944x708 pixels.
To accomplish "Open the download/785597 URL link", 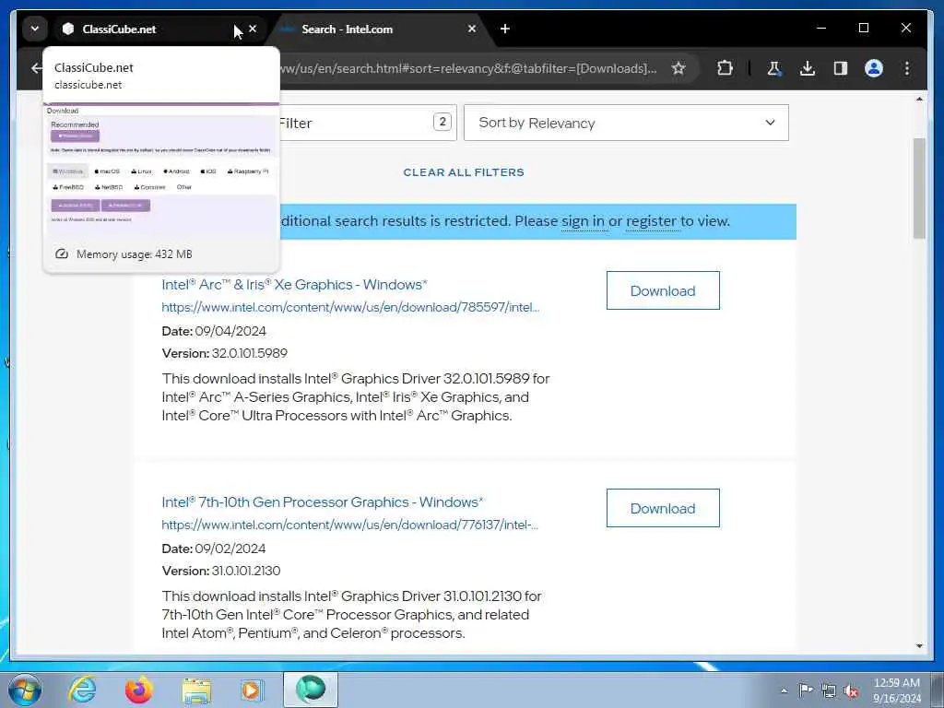I will [350, 308].
